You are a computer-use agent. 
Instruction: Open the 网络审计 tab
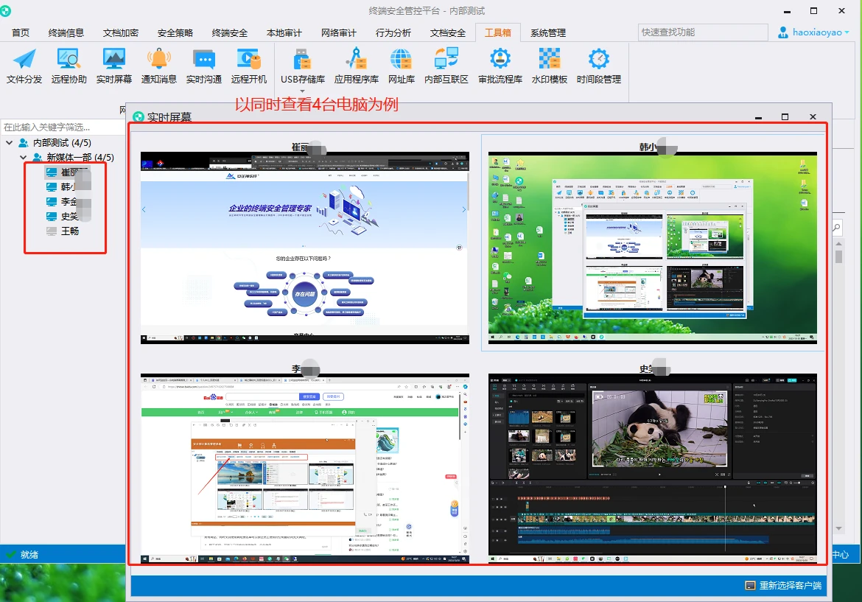(339, 33)
